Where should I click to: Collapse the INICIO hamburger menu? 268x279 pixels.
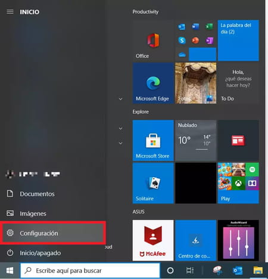[10, 12]
